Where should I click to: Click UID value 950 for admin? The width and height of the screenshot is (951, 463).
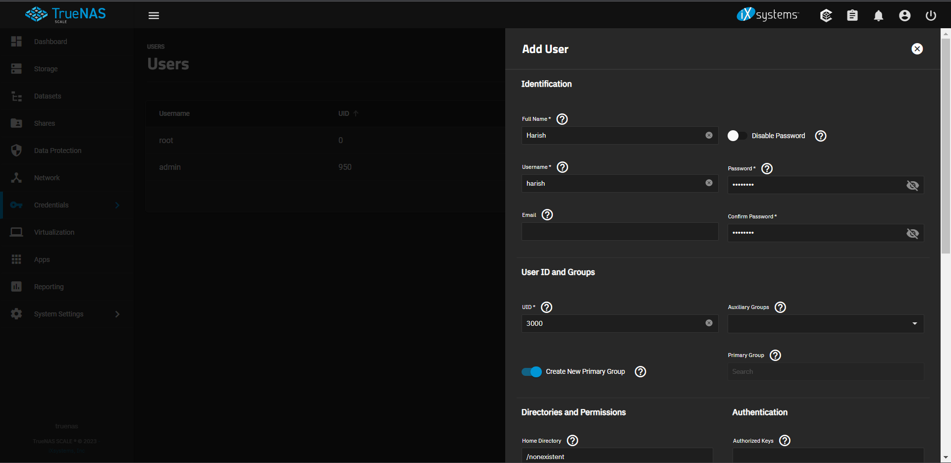coord(345,167)
